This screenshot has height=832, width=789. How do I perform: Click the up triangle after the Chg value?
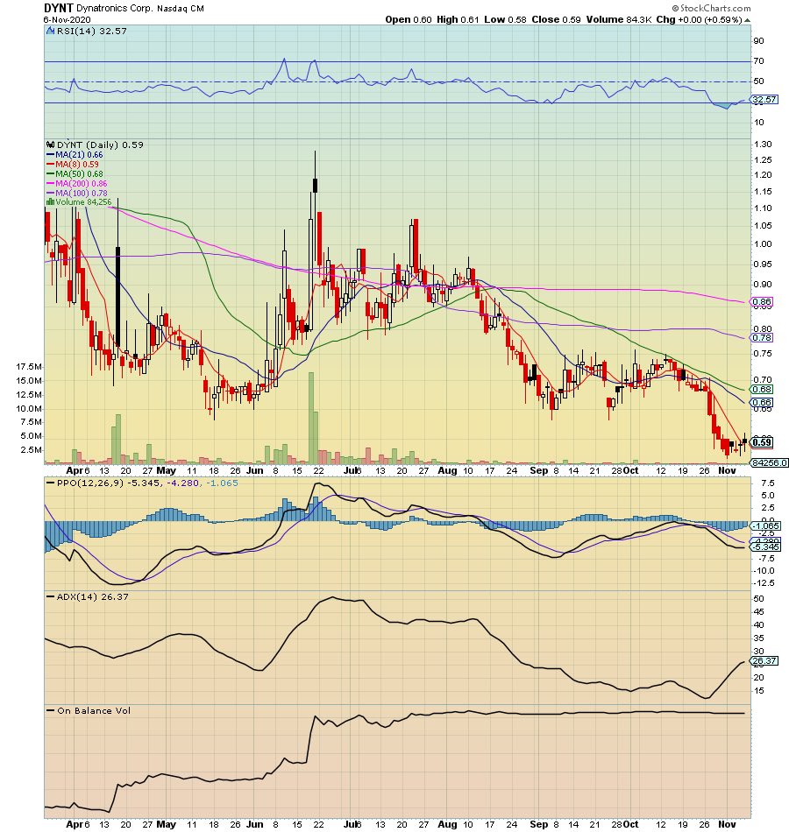748,20
